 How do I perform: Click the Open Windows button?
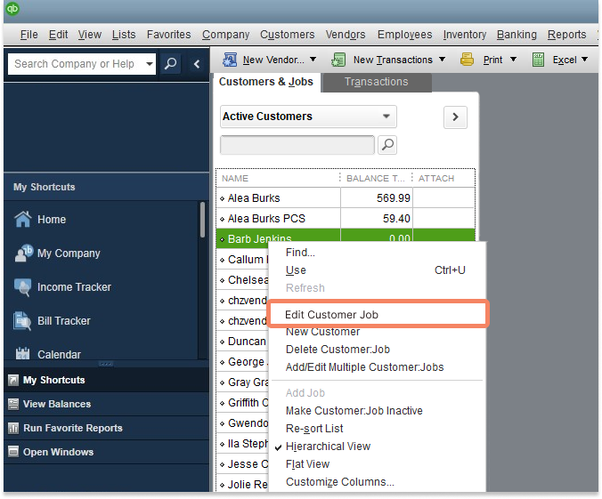[x=106, y=452]
